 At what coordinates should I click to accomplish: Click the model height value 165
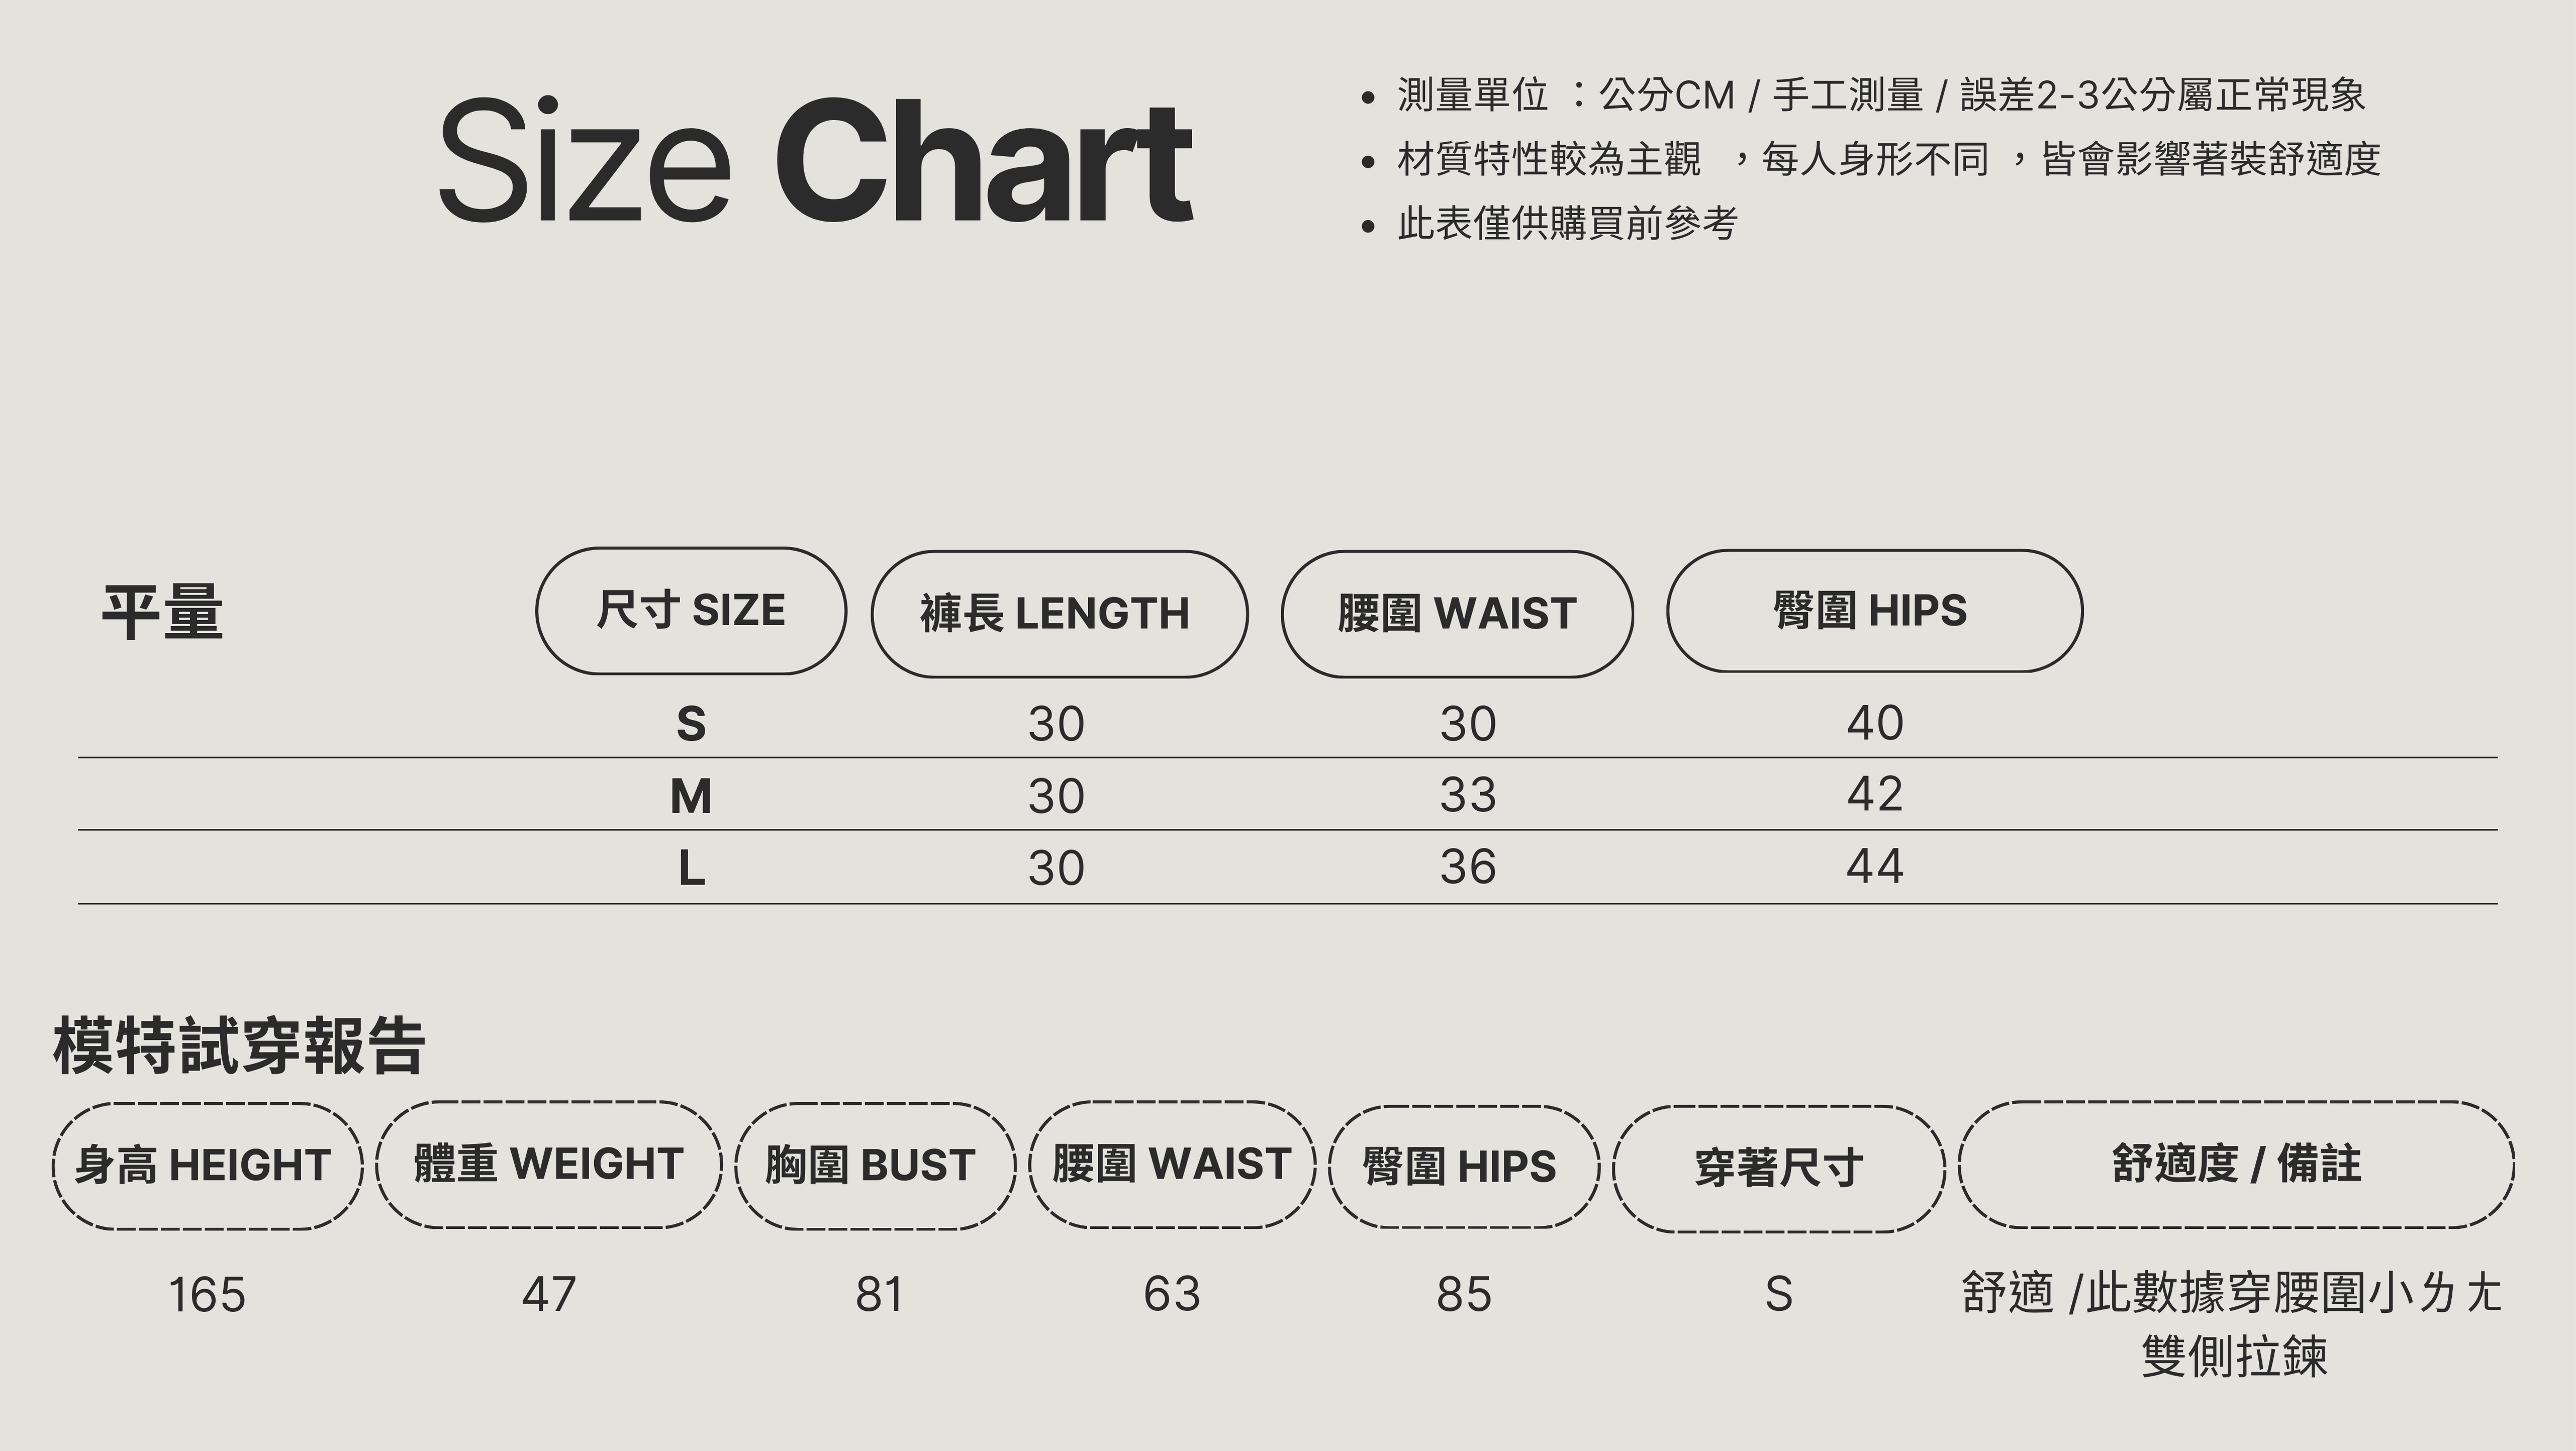tap(207, 1295)
